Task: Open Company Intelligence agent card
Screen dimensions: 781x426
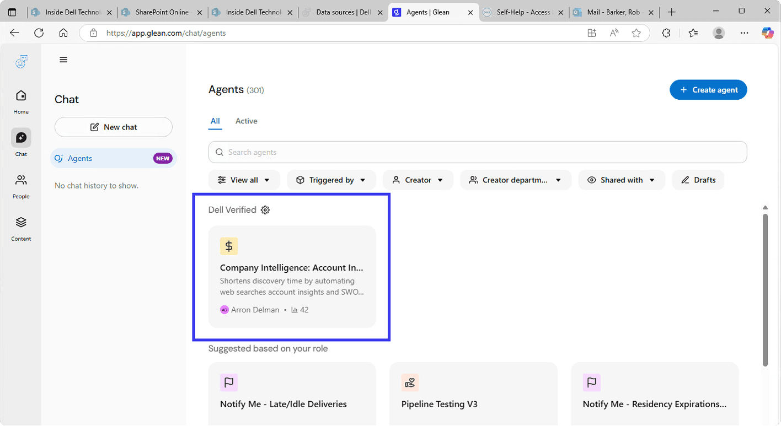Action: tap(292, 277)
